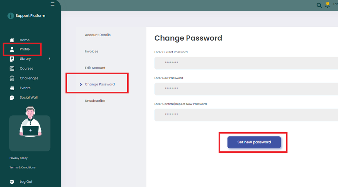Image resolution: width=338 pixels, height=187 pixels.
Task: Open the Privacy Policy link
Action: [18, 158]
